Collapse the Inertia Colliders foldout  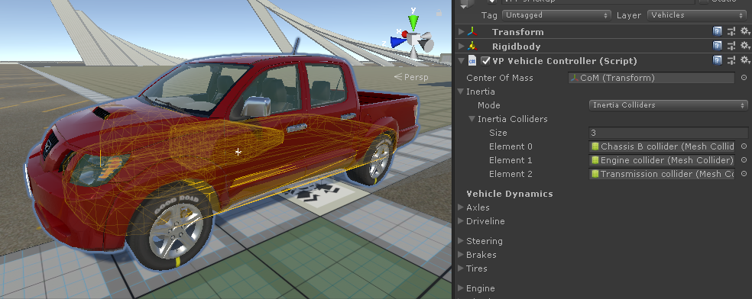[472, 119]
